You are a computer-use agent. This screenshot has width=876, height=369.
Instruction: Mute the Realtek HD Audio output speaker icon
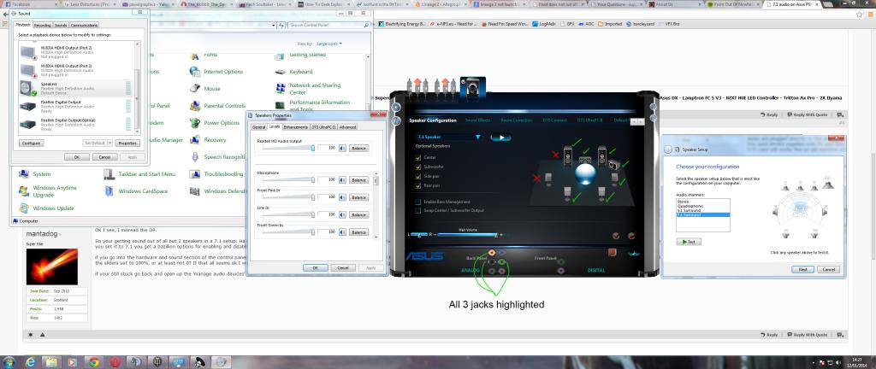342,149
